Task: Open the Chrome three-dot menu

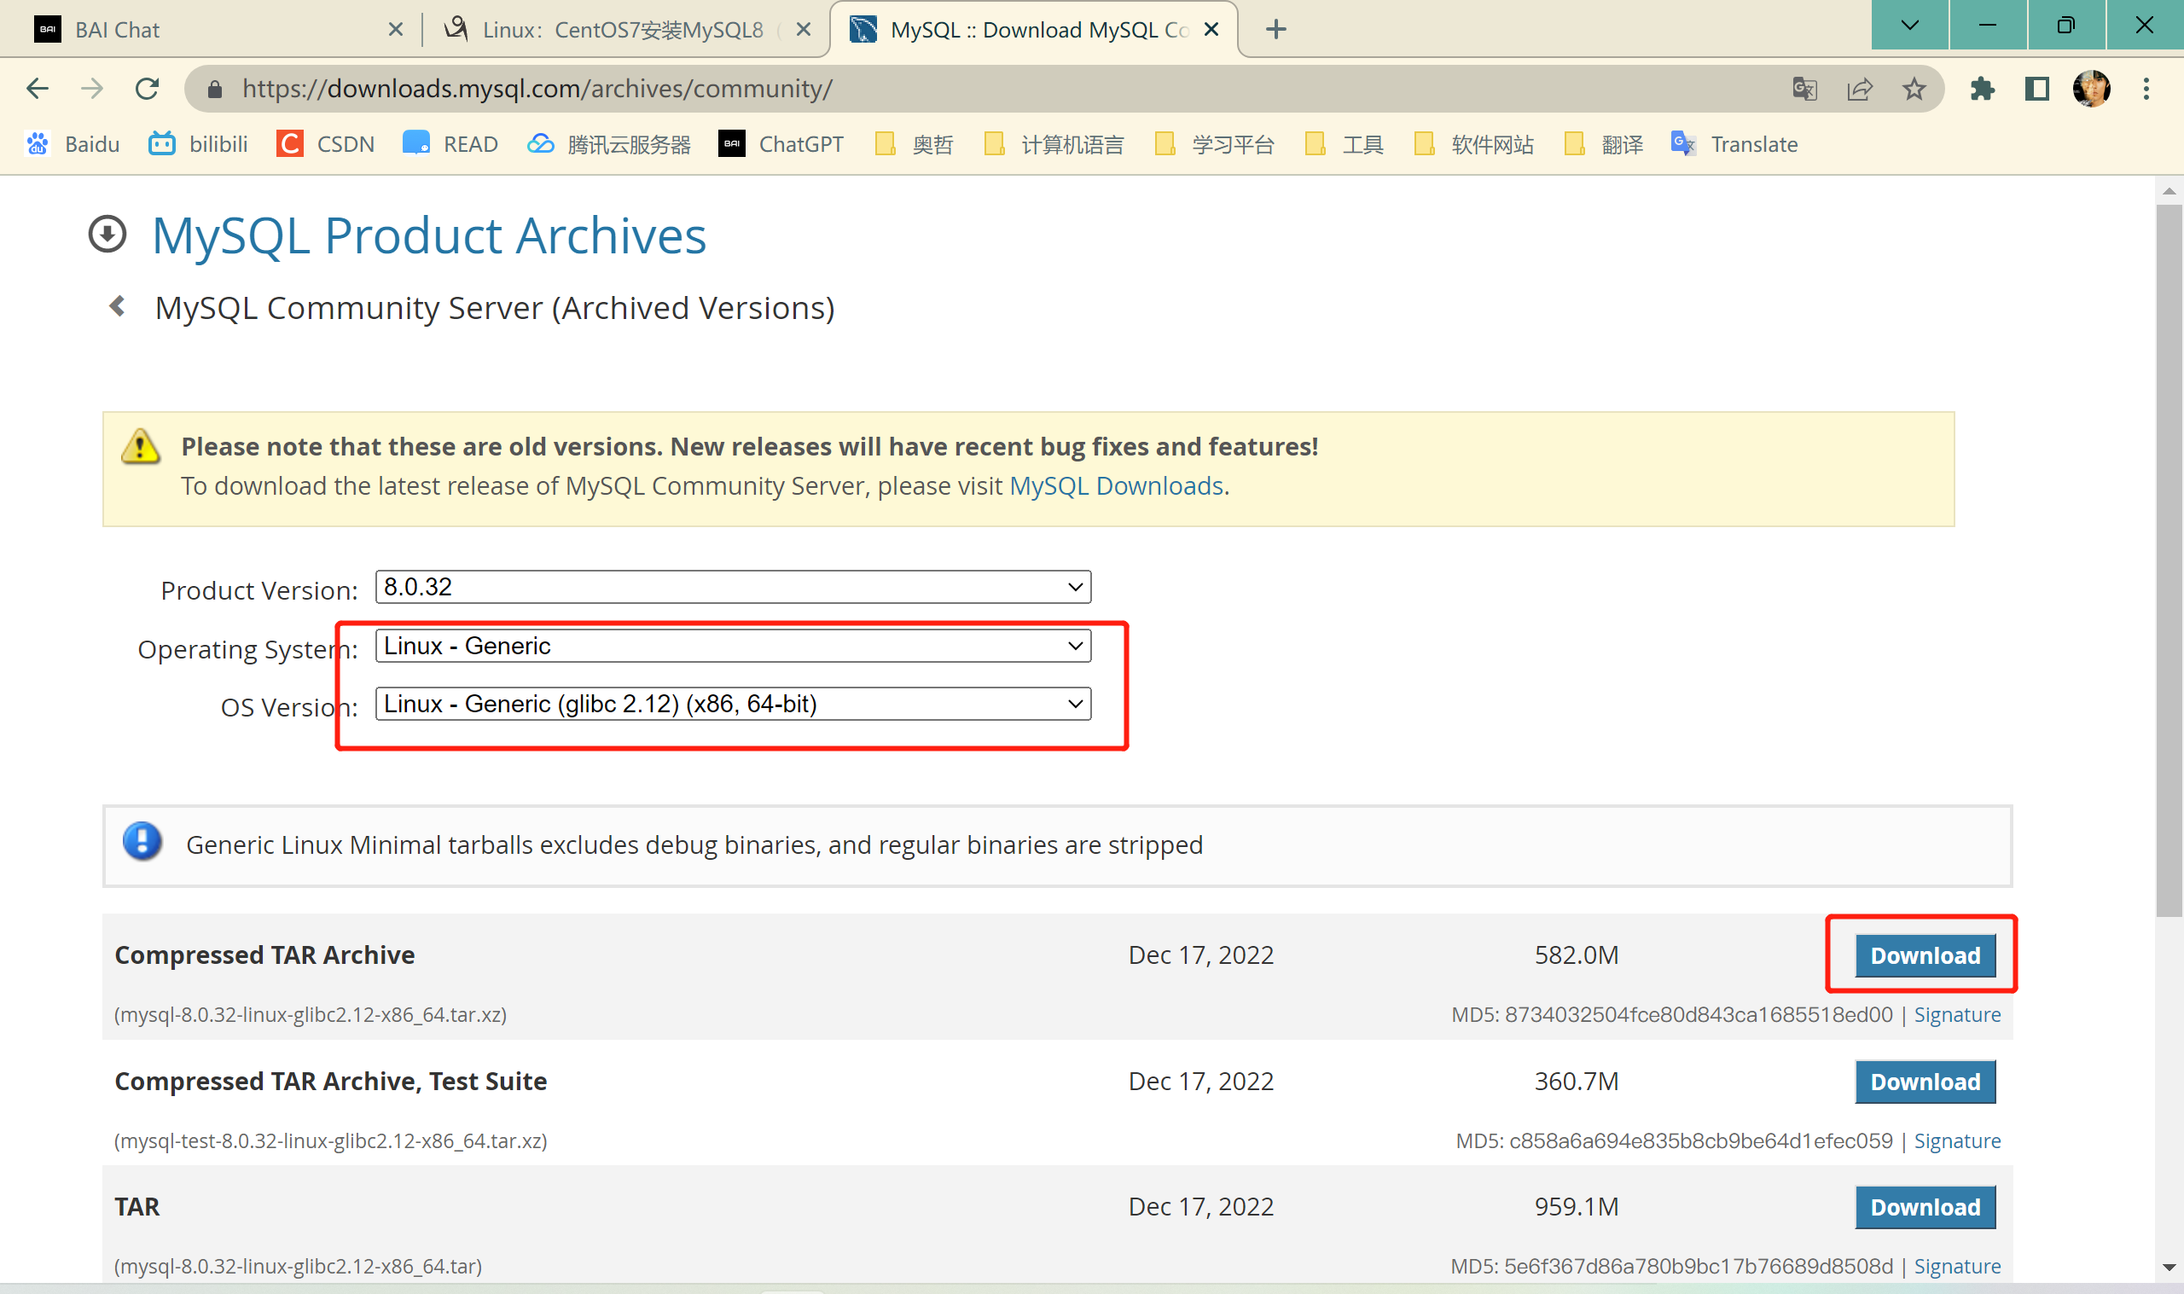Action: click(2146, 88)
